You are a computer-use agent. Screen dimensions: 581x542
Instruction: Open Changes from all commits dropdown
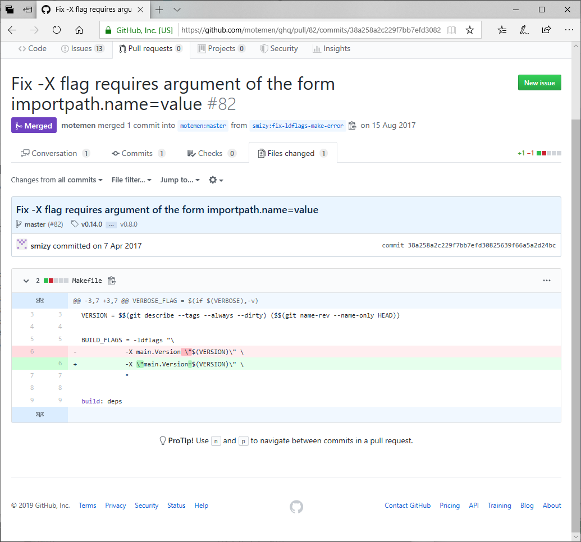pos(56,180)
